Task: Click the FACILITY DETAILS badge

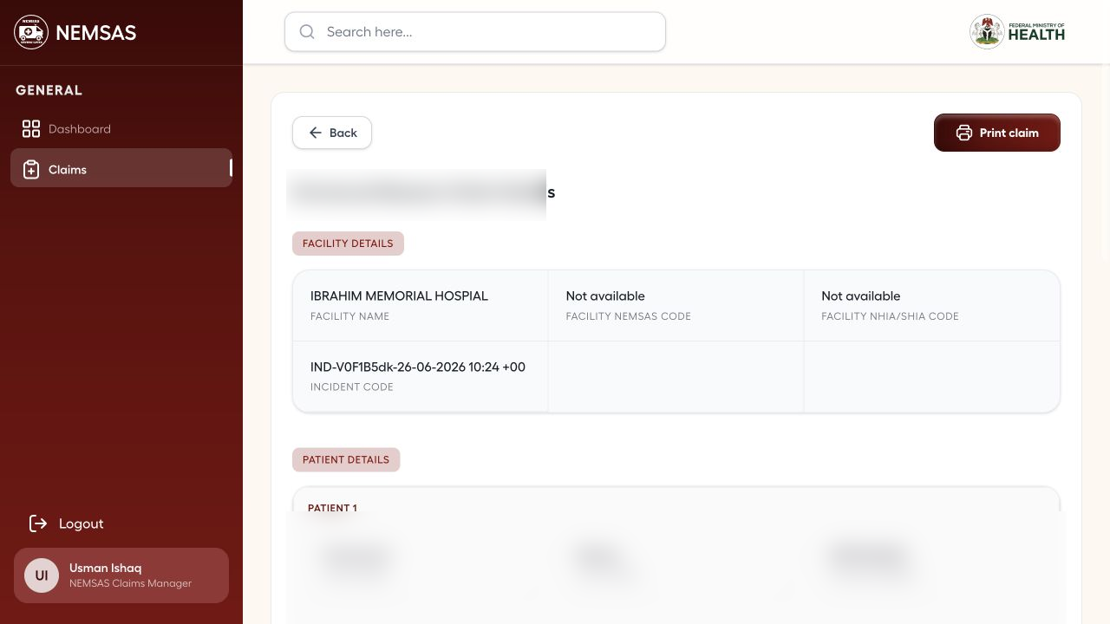Action: pyautogui.click(x=348, y=244)
